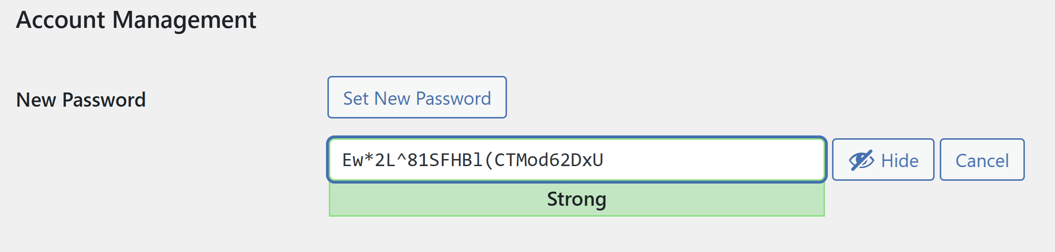Click the word Strong below the password
1055x252 pixels.
click(576, 200)
